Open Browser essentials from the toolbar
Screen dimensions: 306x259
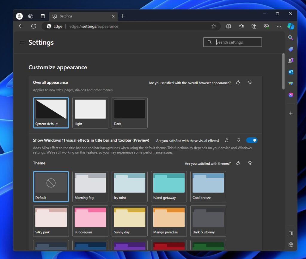point(266,26)
